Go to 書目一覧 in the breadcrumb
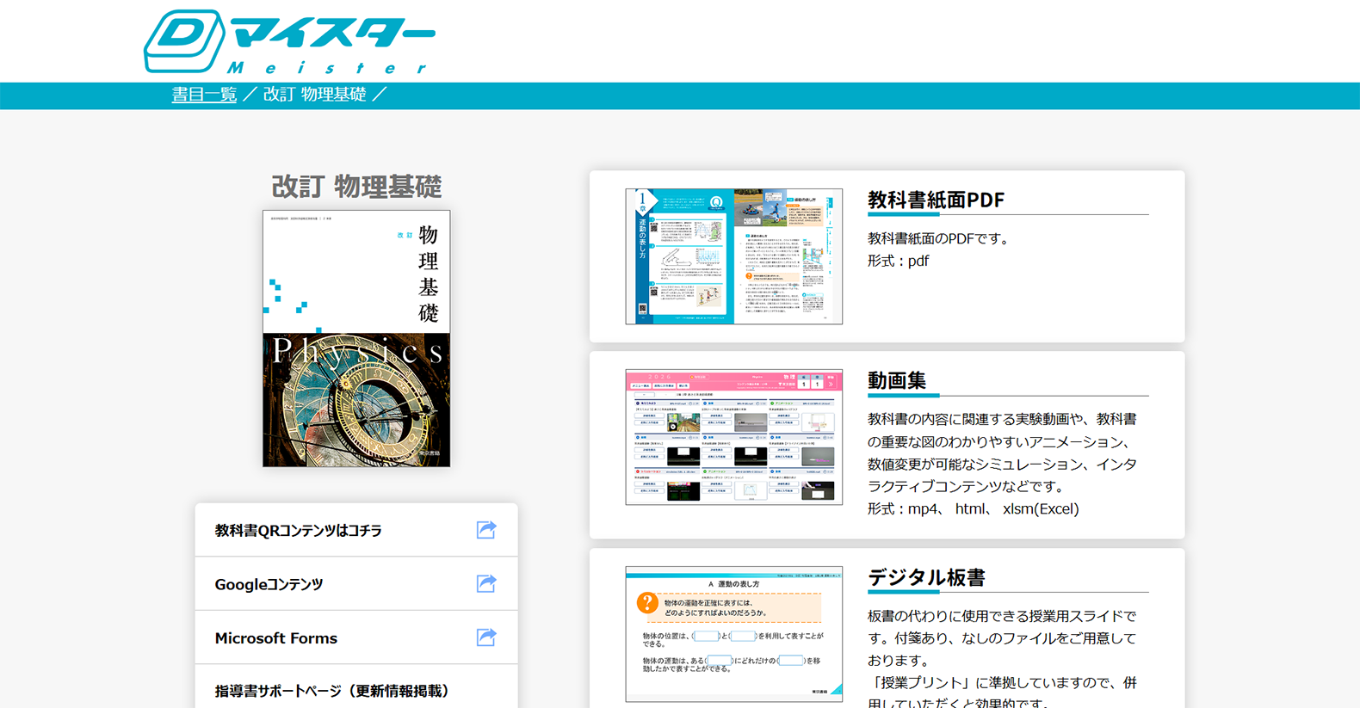The width and height of the screenshot is (1360, 708). click(204, 95)
